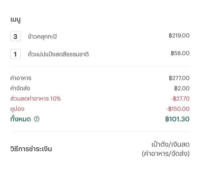Click the ส่วนลดค่าอาหาร 10% discount line
This screenshot has width=200, height=172.
tap(35, 99)
